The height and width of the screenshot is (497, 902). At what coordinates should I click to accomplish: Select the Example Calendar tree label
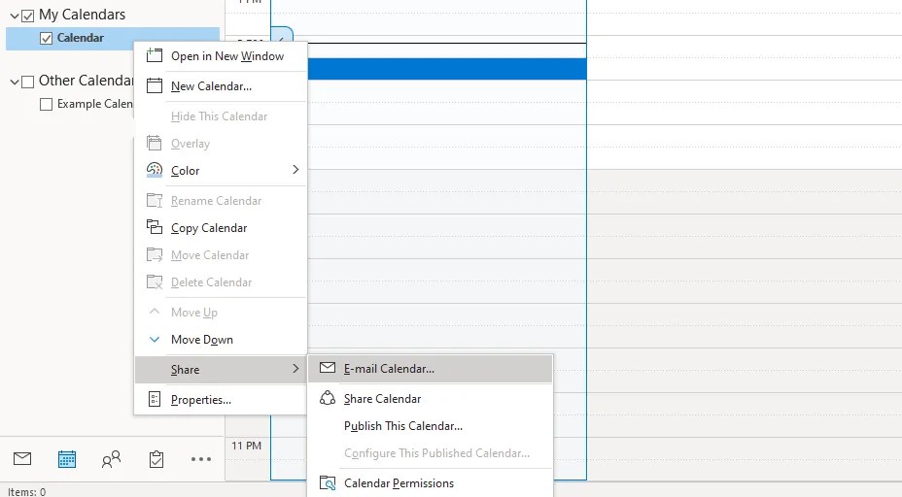click(95, 104)
